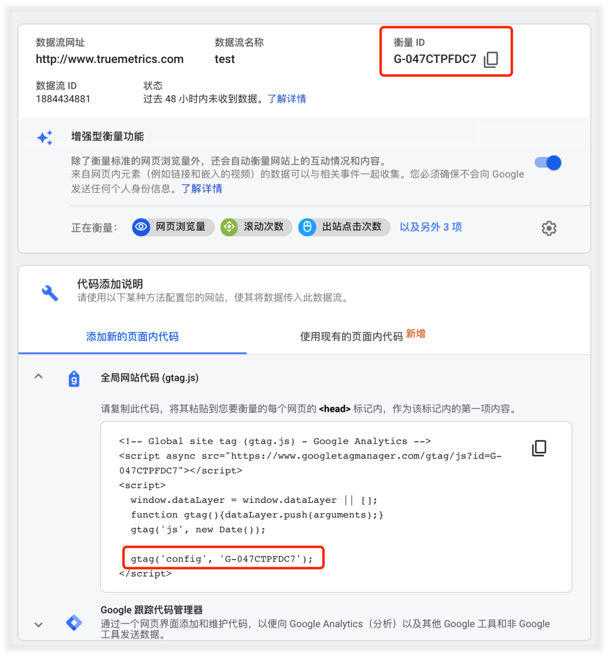The image size is (608, 657).
Task: Open 了解详情 link under enhanced measurement
Action: coord(202,188)
